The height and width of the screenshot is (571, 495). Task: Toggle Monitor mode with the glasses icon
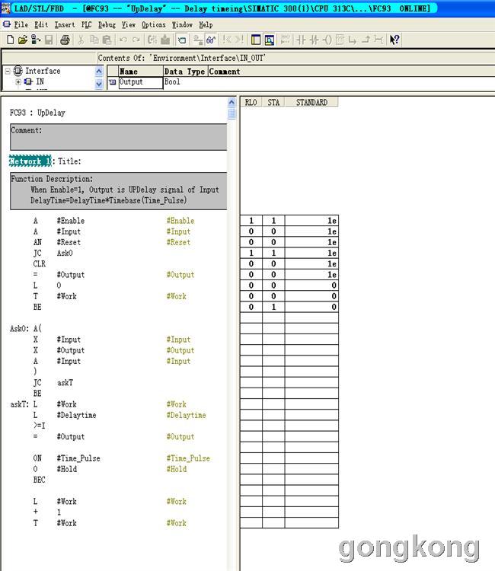pos(211,40)
